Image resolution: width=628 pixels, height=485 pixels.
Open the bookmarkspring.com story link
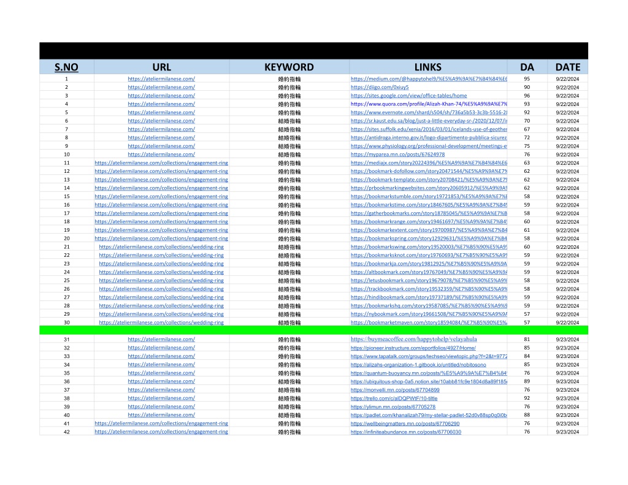point(429,239)
